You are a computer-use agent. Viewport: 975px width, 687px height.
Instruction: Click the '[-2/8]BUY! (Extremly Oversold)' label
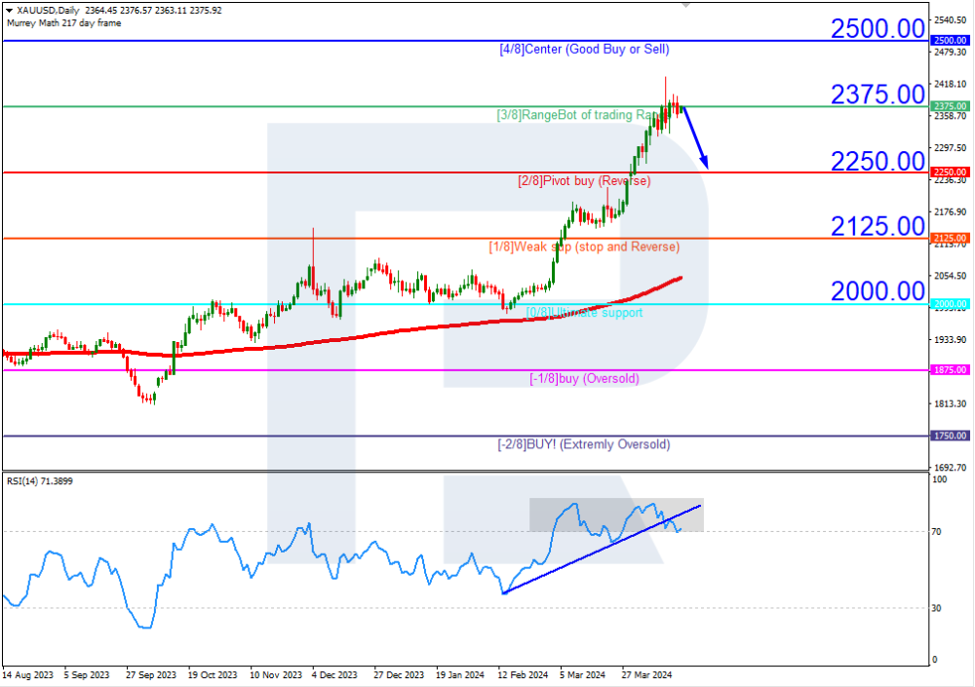click(583, 444)
